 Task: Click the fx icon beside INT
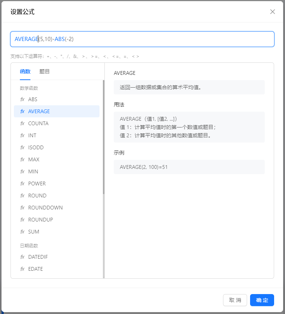tap(23, 135)
